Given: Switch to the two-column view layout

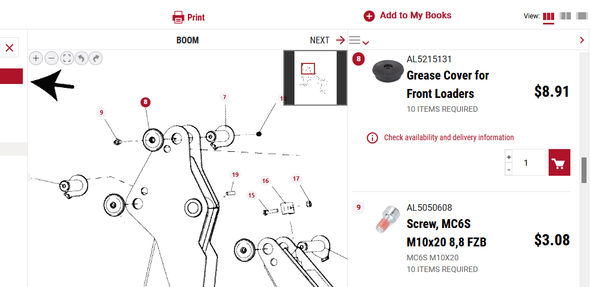Looking at the screenshot, I should click(x=565, y=16).
